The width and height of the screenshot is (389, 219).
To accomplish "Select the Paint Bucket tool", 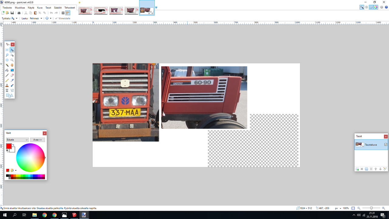I will click(7, 70).
